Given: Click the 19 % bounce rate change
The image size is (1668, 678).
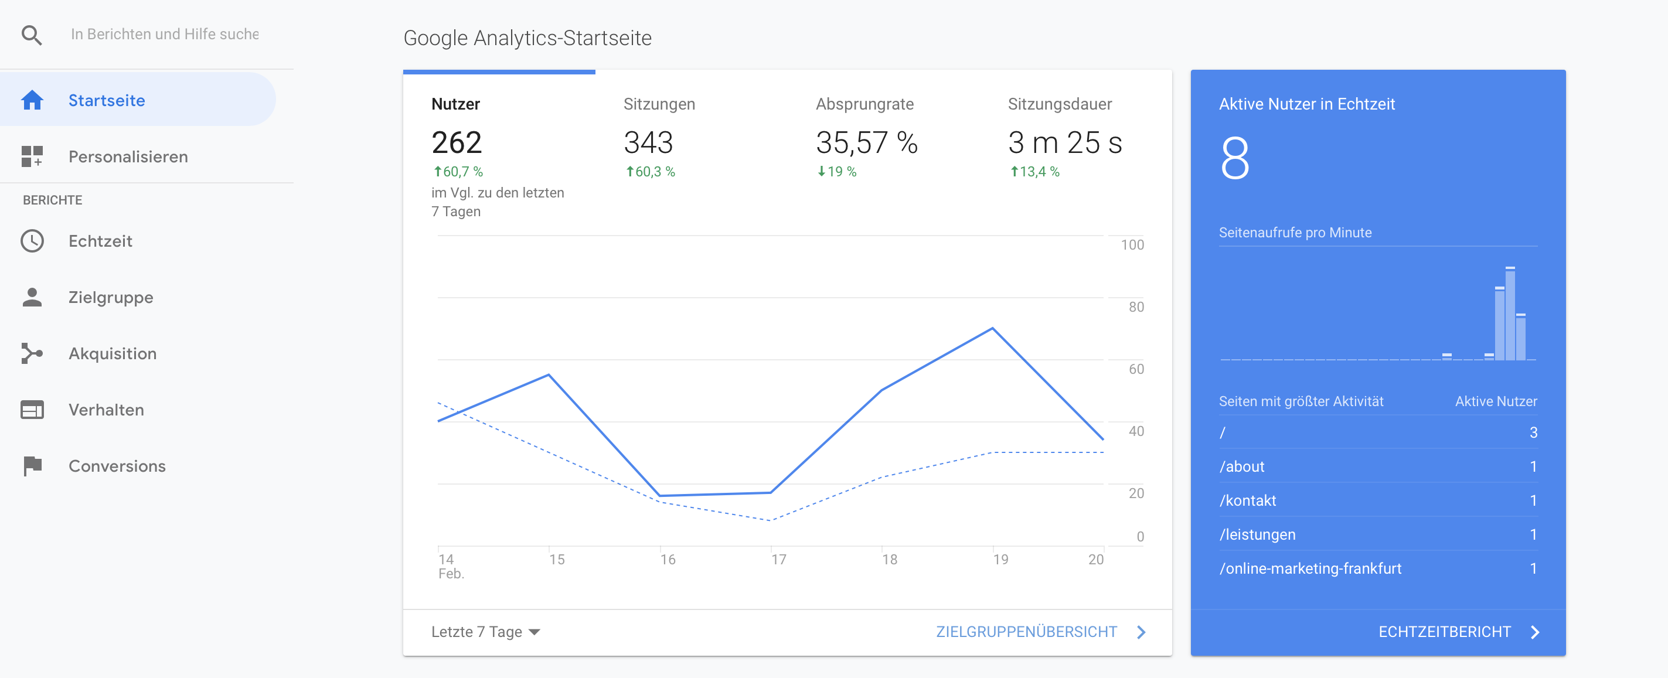Looking at the screenshot, I should [x=836, y=172].
